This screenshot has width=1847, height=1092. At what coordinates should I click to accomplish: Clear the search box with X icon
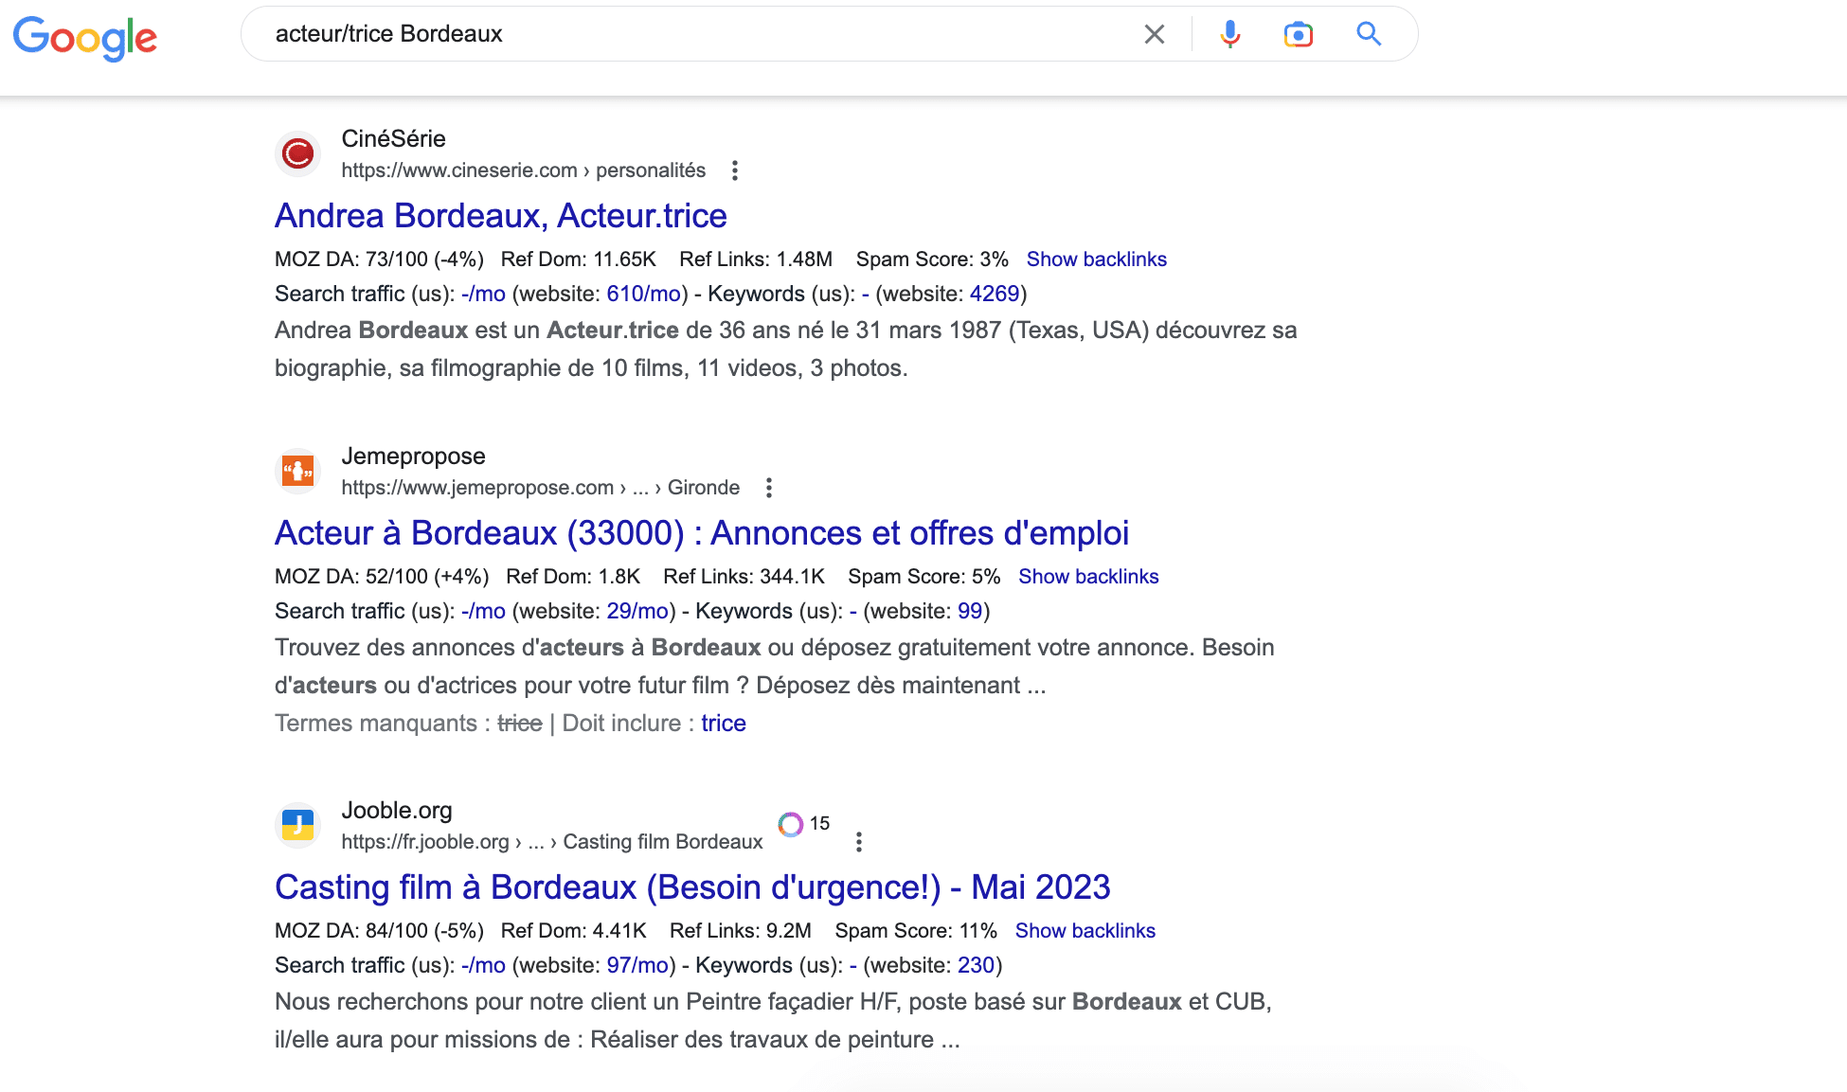click(x=1154, y=34)
